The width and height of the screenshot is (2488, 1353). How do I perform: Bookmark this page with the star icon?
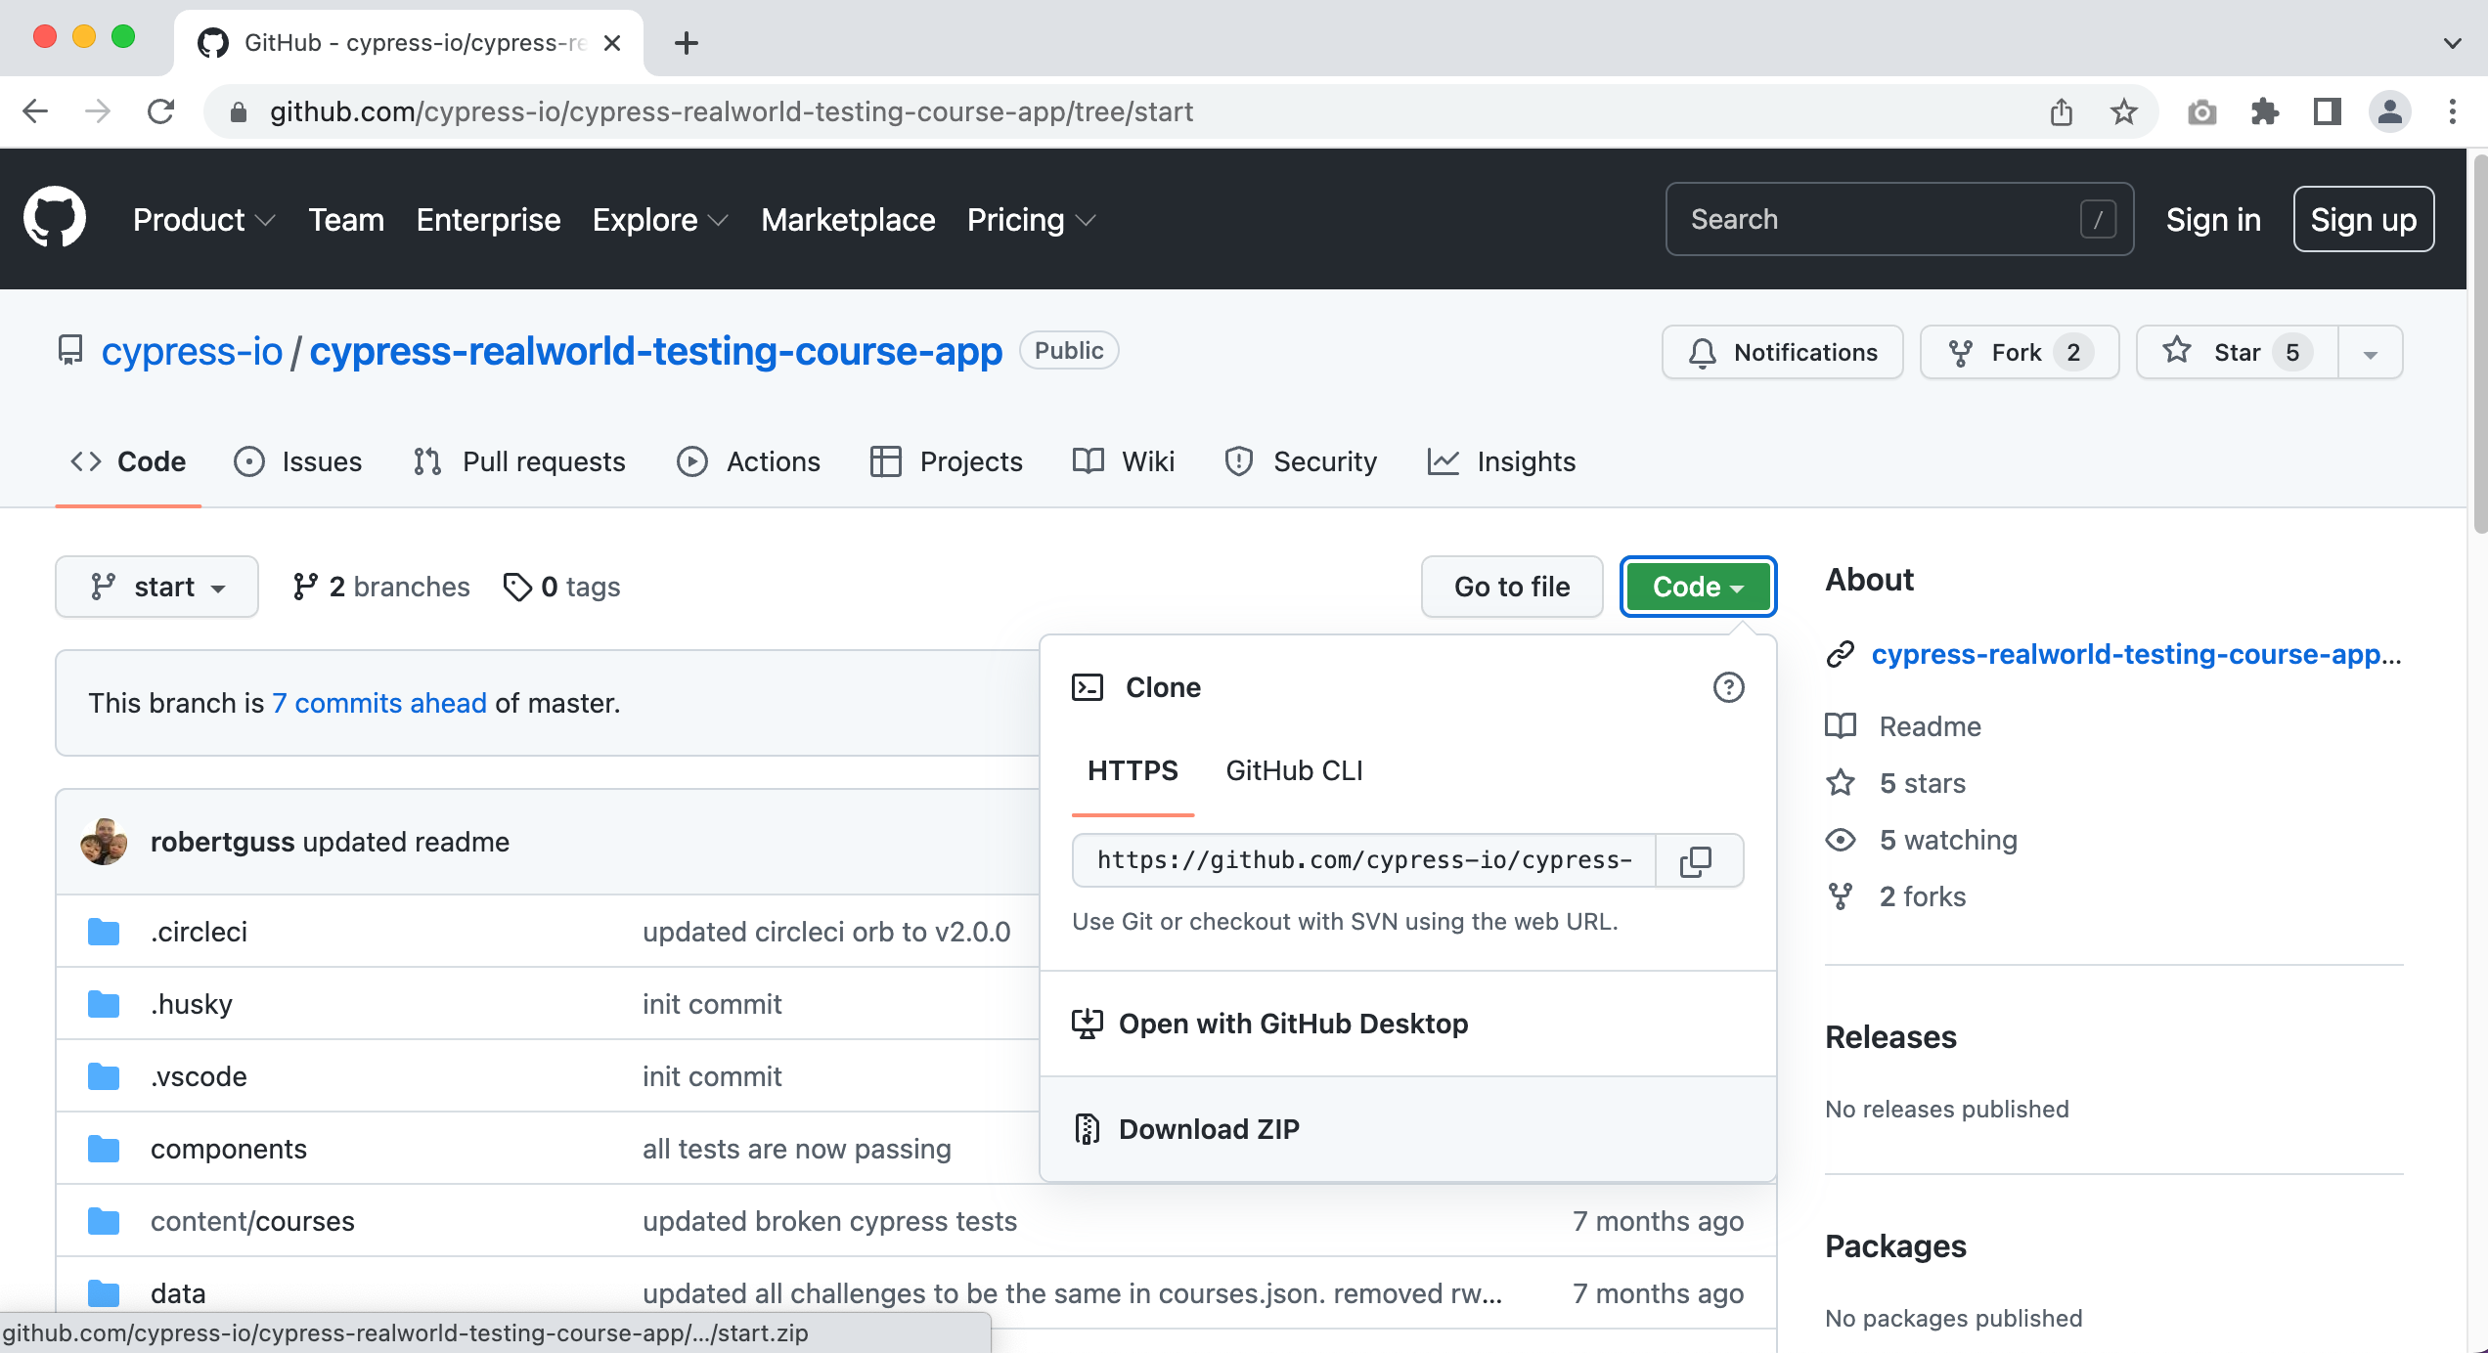click(2123, 111)
